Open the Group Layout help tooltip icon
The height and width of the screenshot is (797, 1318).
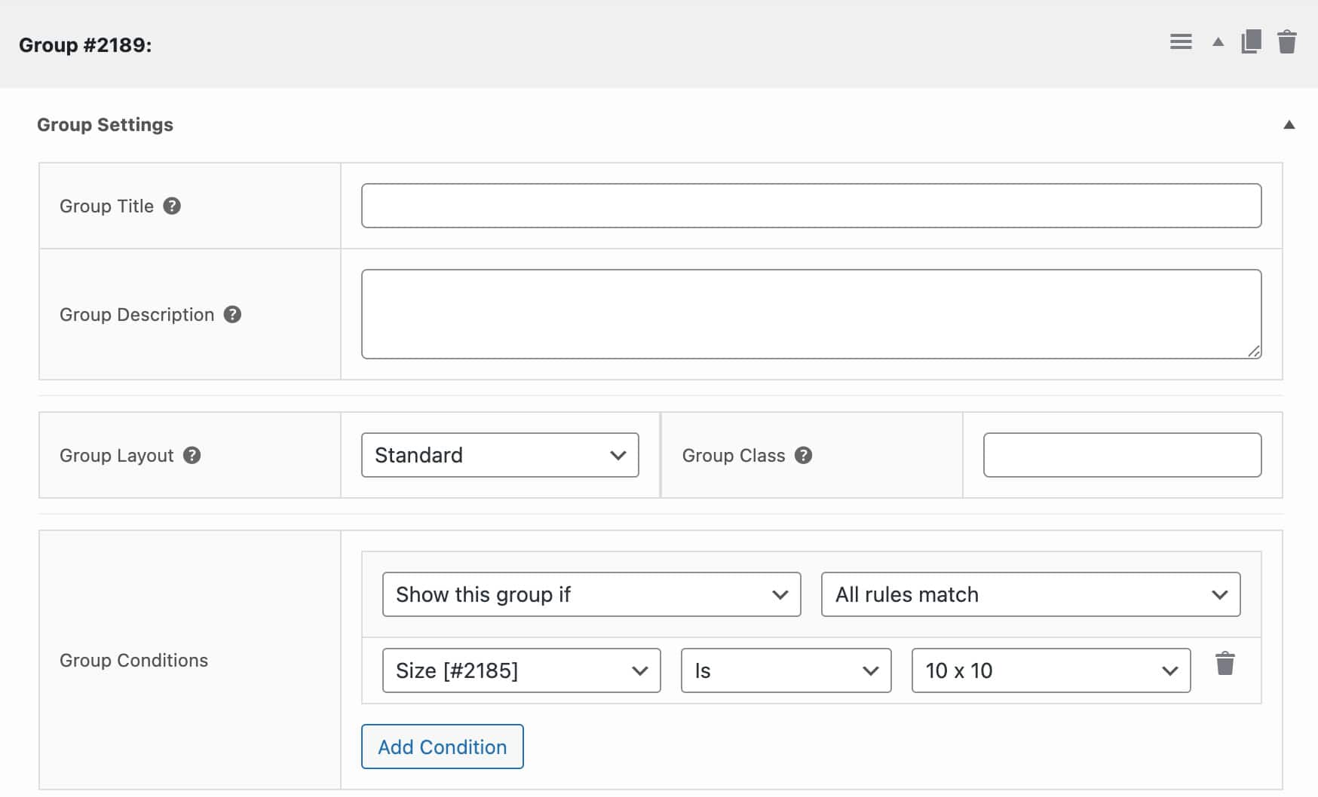coord(191,455)
